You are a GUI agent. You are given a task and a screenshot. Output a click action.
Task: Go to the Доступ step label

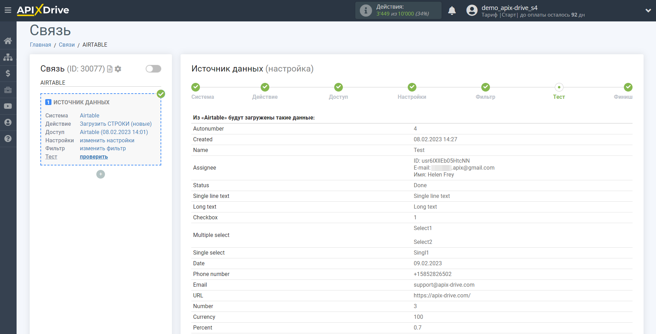point(338,97)
